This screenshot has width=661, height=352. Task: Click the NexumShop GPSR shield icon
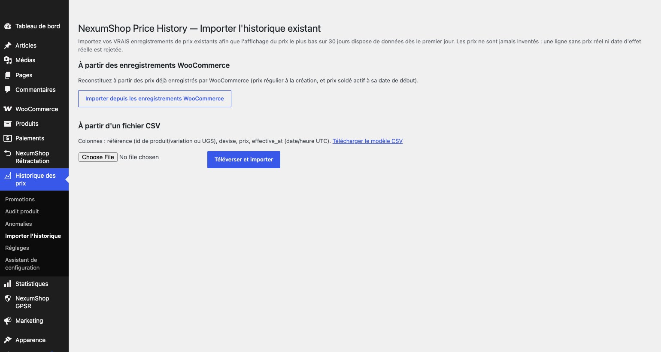pyautogui.click(x=8, y=298)
